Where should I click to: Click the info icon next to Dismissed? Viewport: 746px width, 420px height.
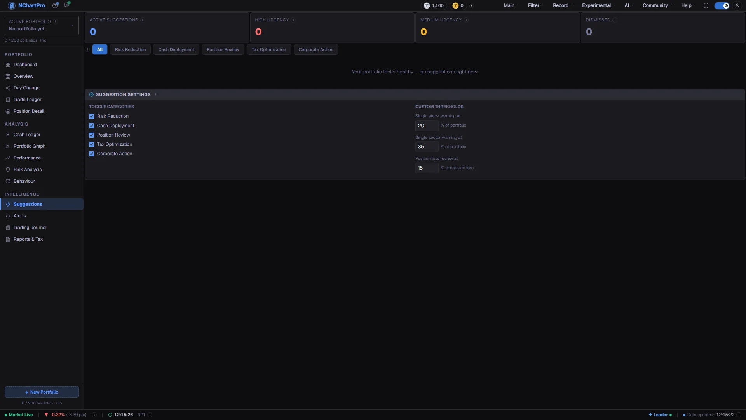(615, 20)
